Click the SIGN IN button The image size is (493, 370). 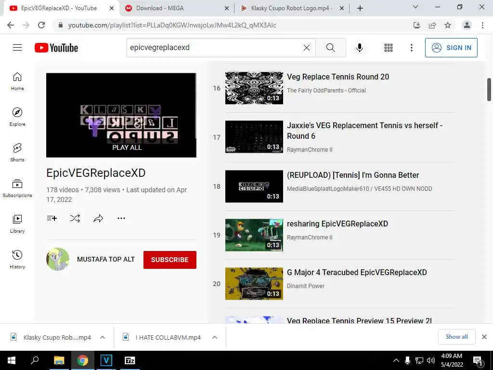point(451,48)
